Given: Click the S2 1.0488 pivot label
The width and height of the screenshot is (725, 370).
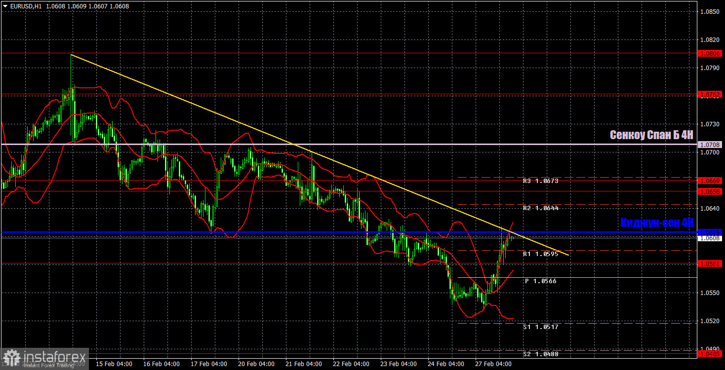Looking at the screenshot, I should (541, 354).
